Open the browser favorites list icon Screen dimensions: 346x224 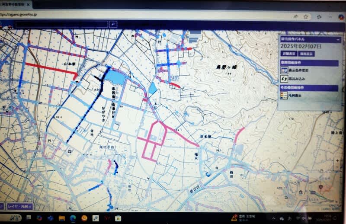point(319,17)
